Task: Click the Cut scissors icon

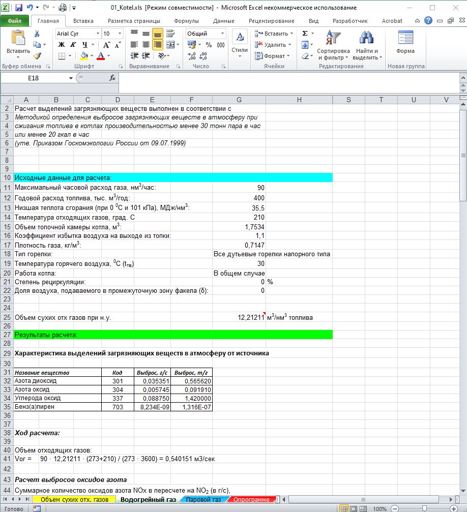Action: pyautogui.click(x=37, y=34)
